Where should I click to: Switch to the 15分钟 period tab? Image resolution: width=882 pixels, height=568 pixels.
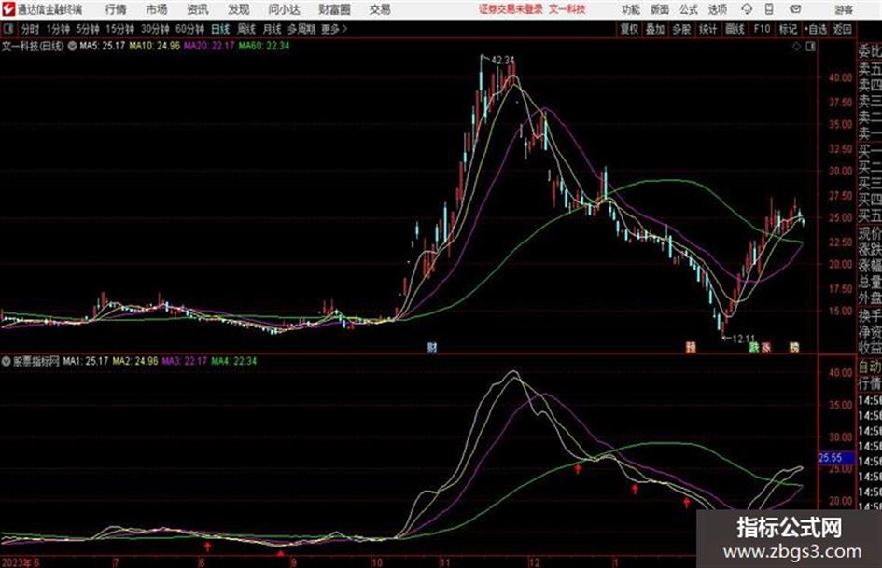(120, 29)
